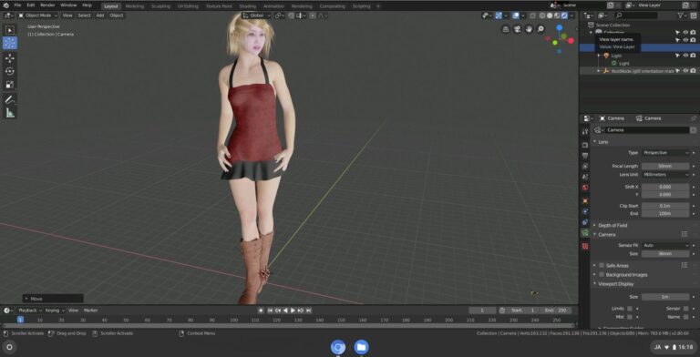This screenshot has height=357, width=700.
Task: Enable the Background Images checkbox
Action: click(602, 274)
